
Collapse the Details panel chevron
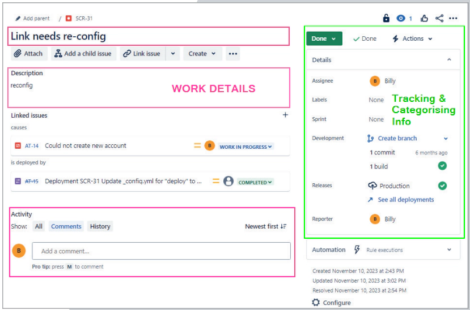(x=449, y=60)
